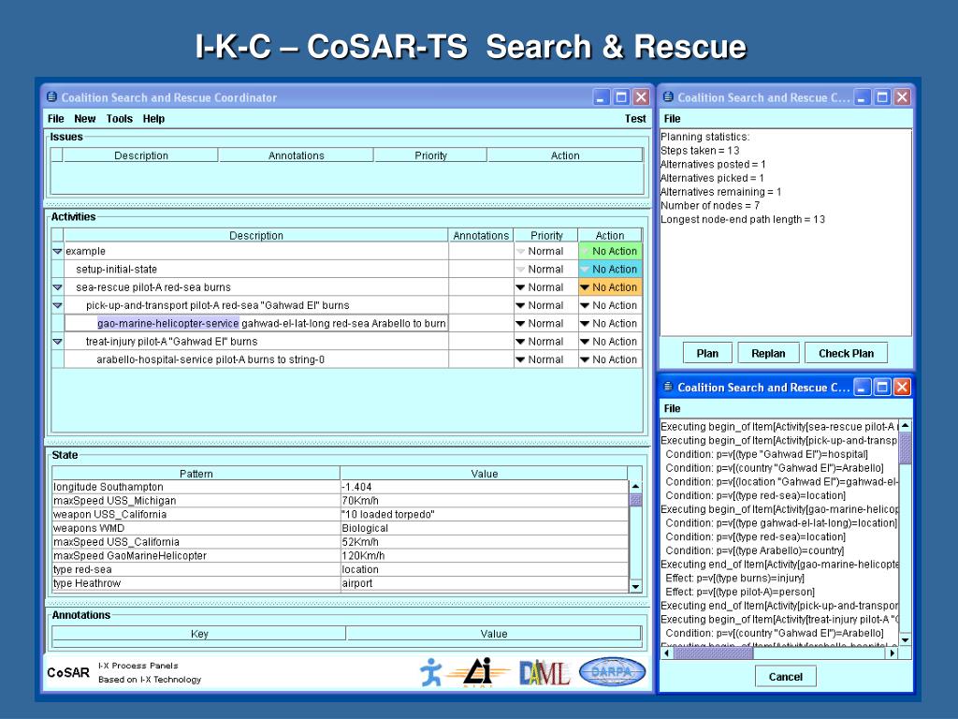
Task: Click execution log vertical scroll down arrow
Action: 905,640
